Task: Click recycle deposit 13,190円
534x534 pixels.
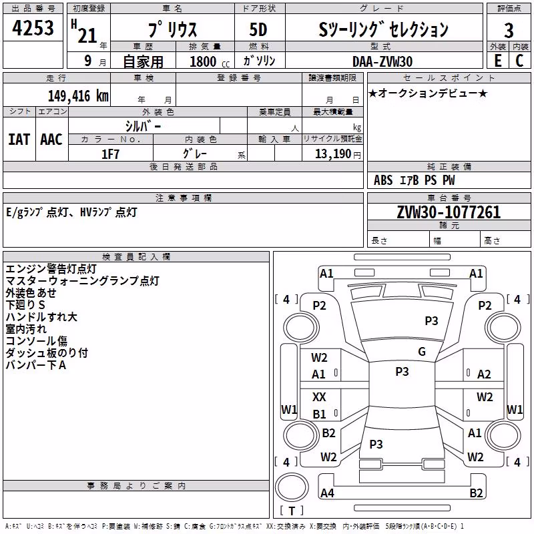Action: 338,154
